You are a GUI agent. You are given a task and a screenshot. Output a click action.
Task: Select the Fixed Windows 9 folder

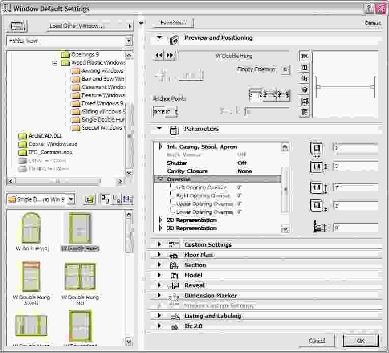coord(98,103)
